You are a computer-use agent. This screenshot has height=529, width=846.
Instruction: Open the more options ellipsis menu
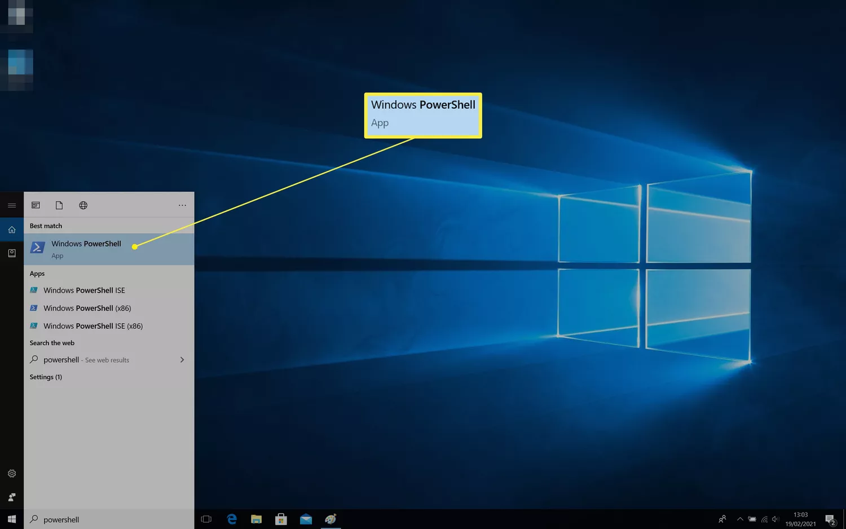coord(182,205)
